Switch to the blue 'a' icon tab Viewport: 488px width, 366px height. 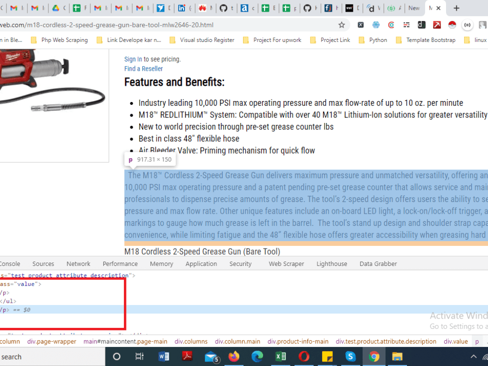click(x=244, y=8)
